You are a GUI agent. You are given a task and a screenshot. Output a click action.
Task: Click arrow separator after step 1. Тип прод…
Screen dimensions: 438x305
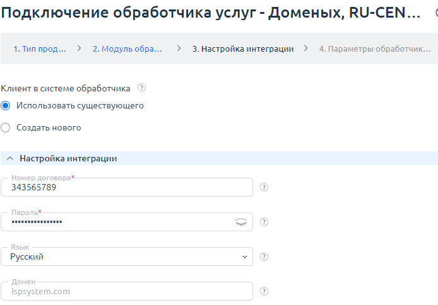80,48
